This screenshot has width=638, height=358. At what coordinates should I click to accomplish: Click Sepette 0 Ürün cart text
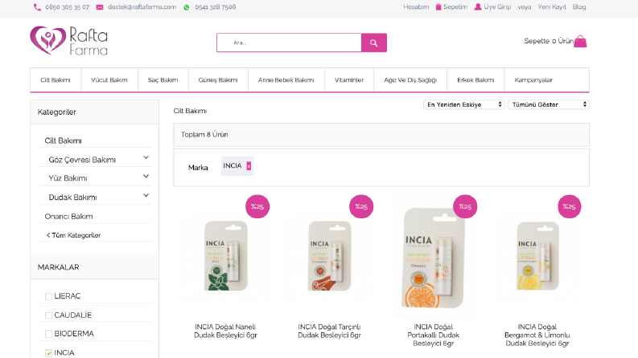pos(549,41)
